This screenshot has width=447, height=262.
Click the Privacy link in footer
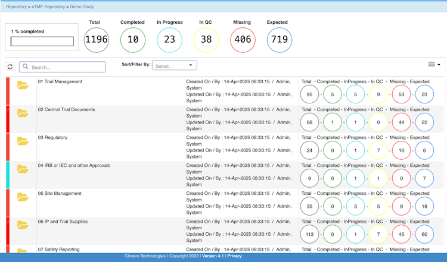[x=234, y=256]
